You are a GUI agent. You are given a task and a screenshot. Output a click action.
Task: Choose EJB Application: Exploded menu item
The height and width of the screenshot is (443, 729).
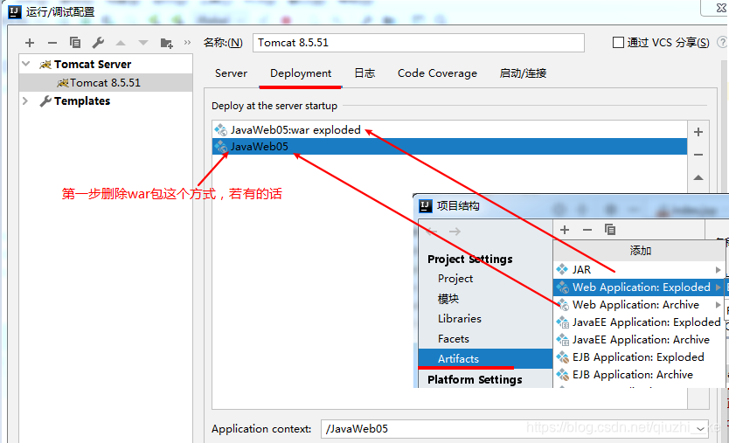(x=639, y=357)
